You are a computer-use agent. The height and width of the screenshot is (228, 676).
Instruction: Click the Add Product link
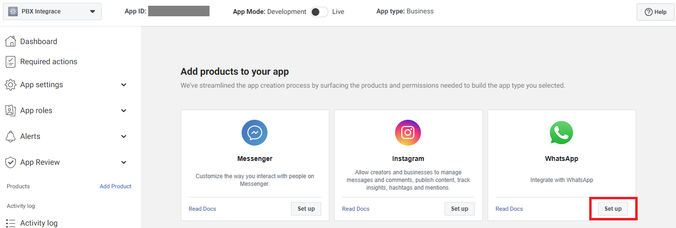click(116, 186)
